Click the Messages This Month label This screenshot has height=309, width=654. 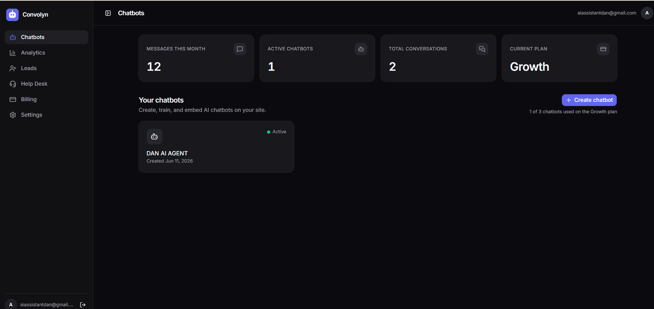[176, 49]
